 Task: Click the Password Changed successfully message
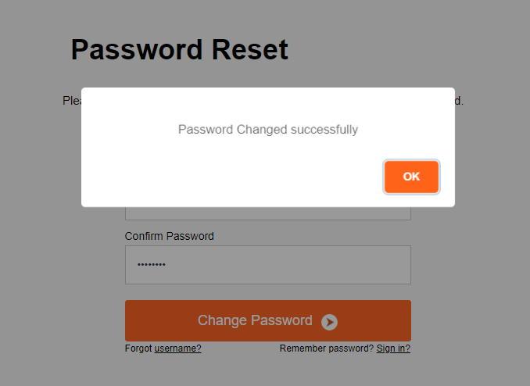tap(267, 129)
